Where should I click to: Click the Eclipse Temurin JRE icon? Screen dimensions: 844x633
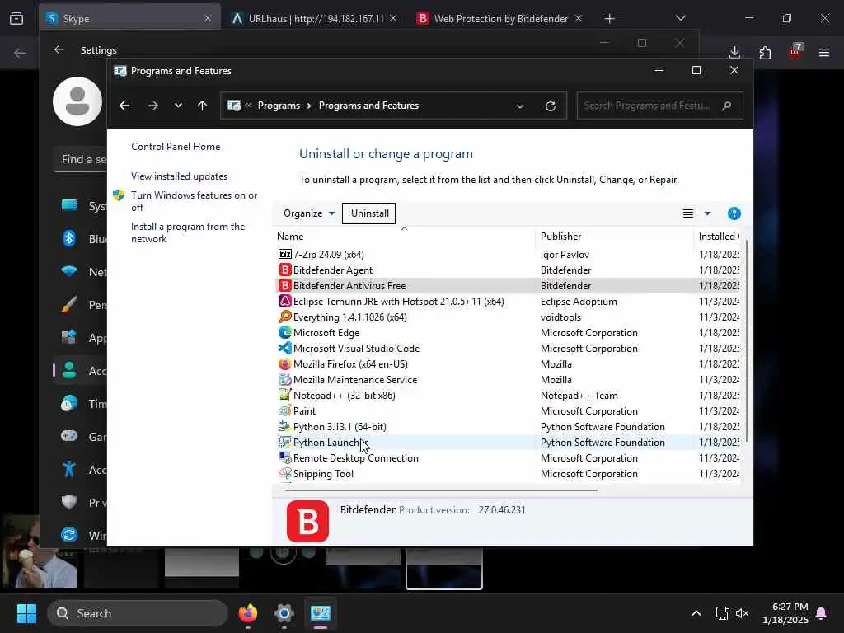284,301
